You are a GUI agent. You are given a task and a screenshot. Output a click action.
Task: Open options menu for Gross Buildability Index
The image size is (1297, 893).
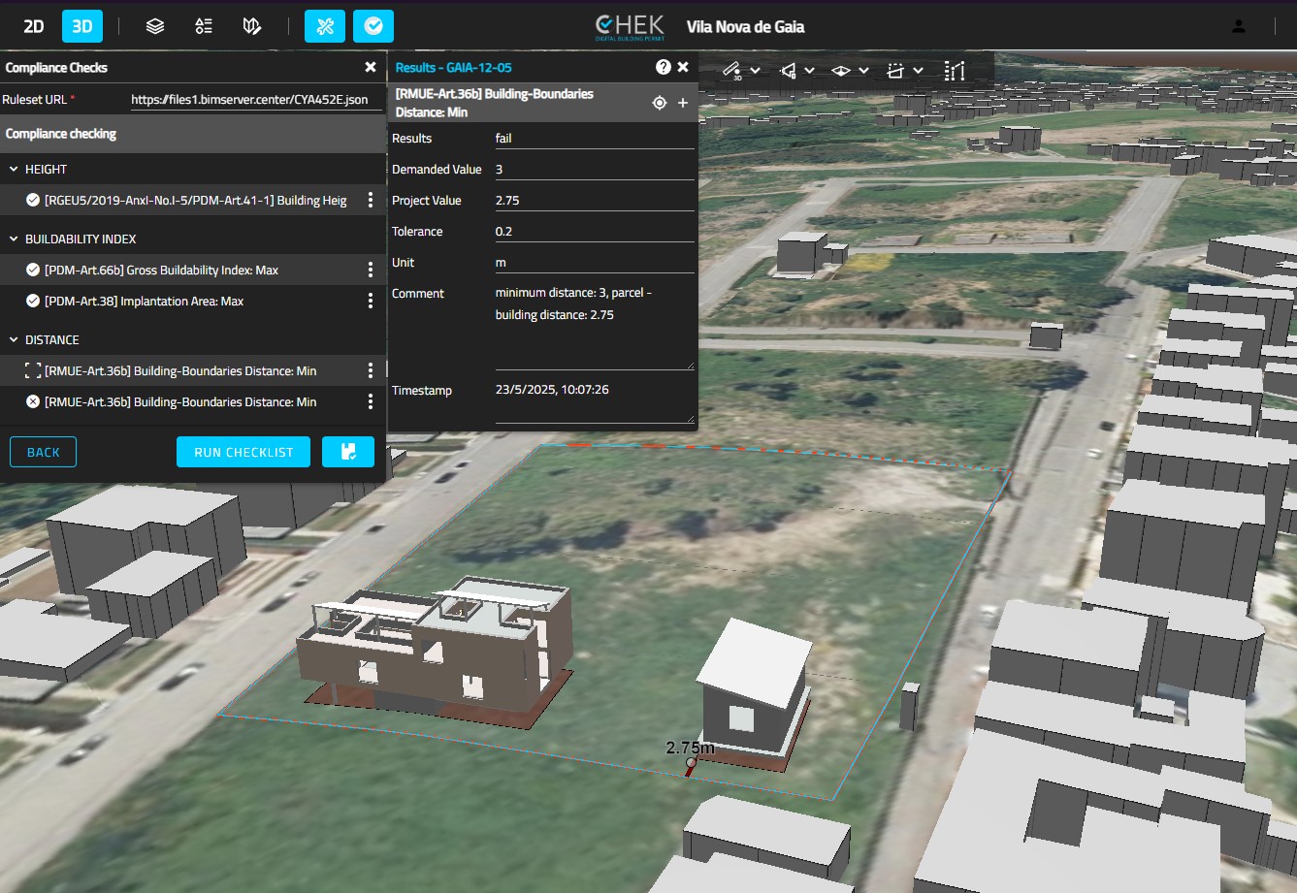coord(370,270)
